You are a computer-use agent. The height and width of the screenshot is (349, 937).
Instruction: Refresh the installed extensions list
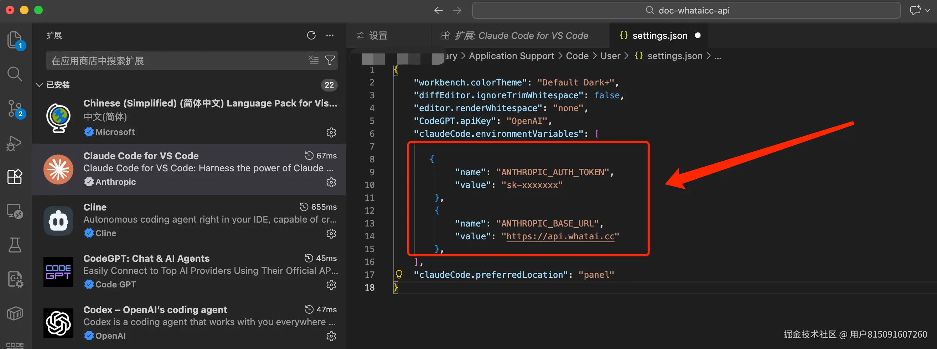[x=311, y=35]
